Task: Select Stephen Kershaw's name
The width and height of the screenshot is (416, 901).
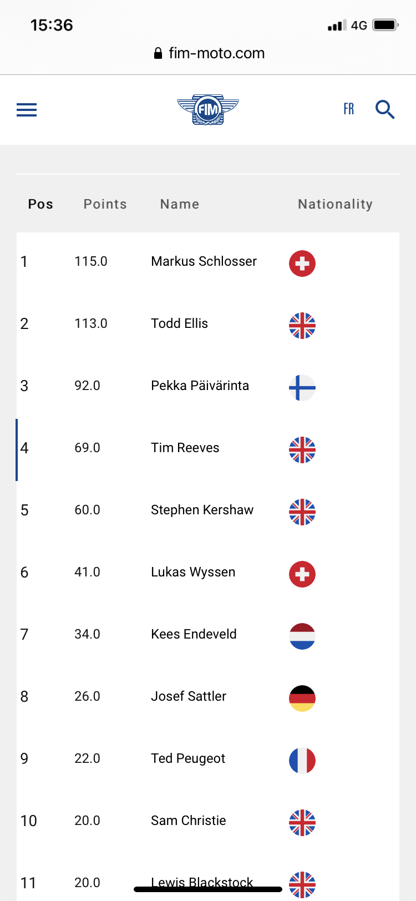Action: pos(202,510)
